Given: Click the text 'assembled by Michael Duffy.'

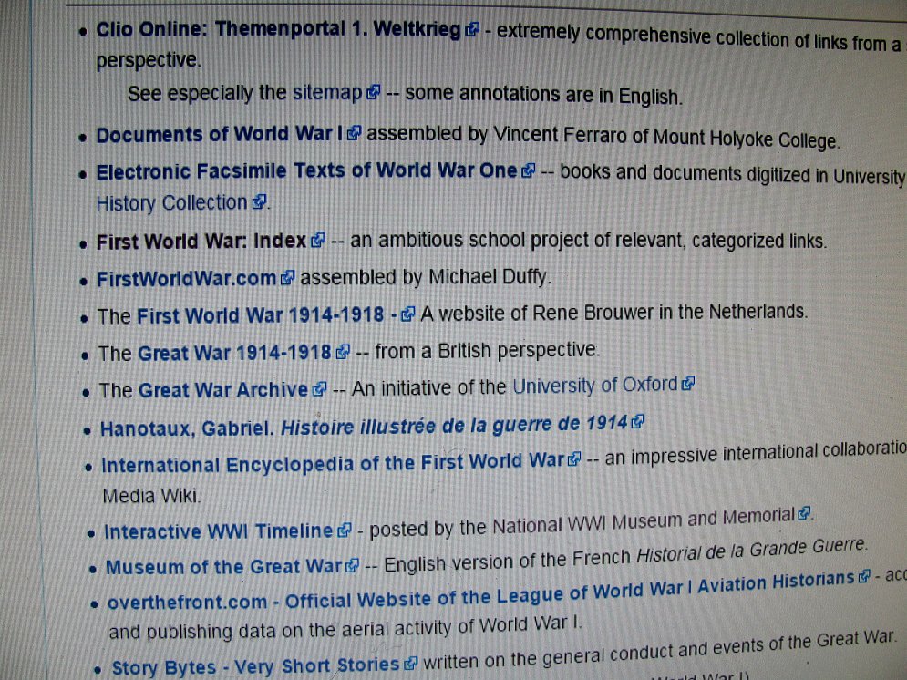Looking at the screenshot, I should 426,277.
